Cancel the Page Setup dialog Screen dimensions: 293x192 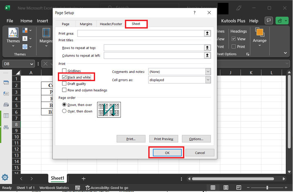[200, 153]
